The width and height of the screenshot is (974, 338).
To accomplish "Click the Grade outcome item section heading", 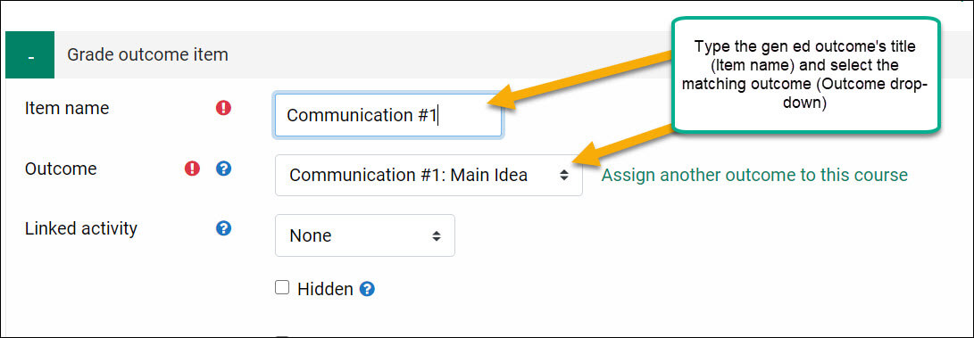I will point(147,54).
